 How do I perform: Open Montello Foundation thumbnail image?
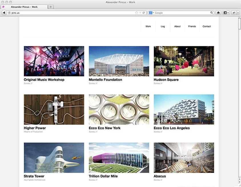pos(119,61)
